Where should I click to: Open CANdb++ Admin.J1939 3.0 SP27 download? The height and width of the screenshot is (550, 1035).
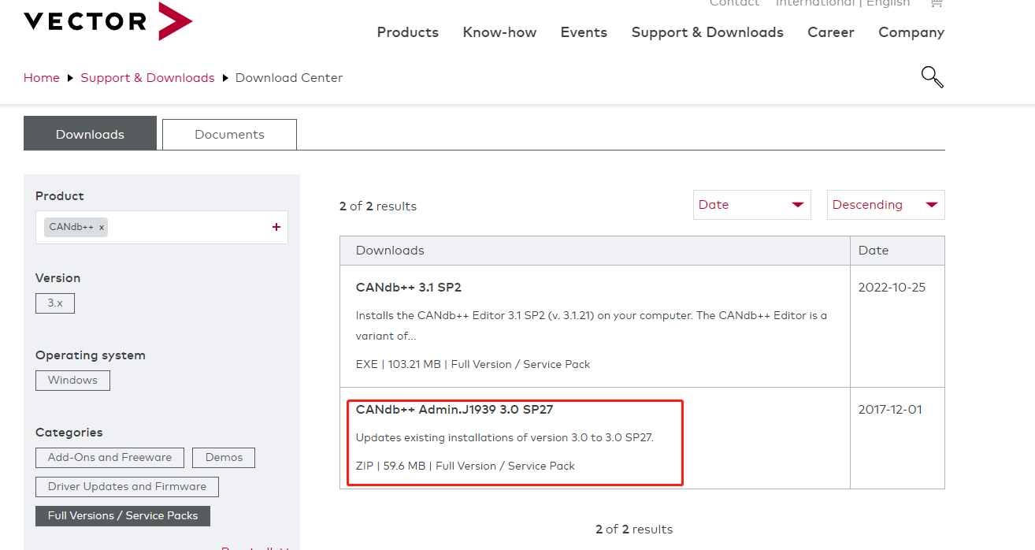click(454, 410)
